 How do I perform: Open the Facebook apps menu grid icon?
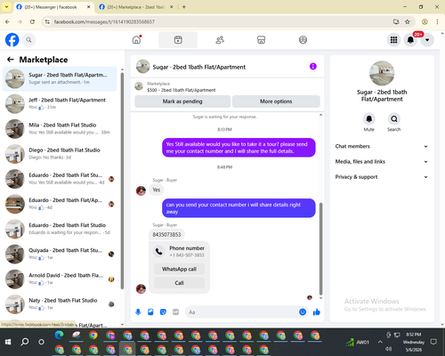point(393,40)
